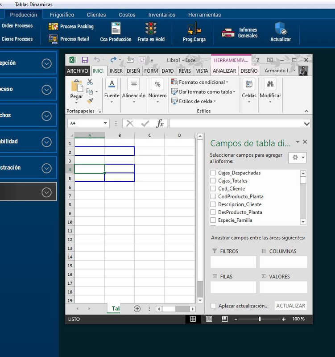Open Prog.Carga forklift icon

(194, 32)
